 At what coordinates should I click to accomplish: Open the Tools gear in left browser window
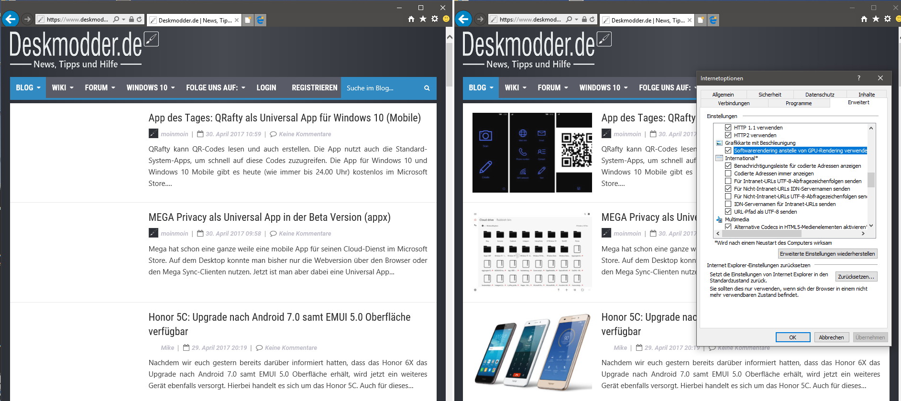[x=434, y=19]
